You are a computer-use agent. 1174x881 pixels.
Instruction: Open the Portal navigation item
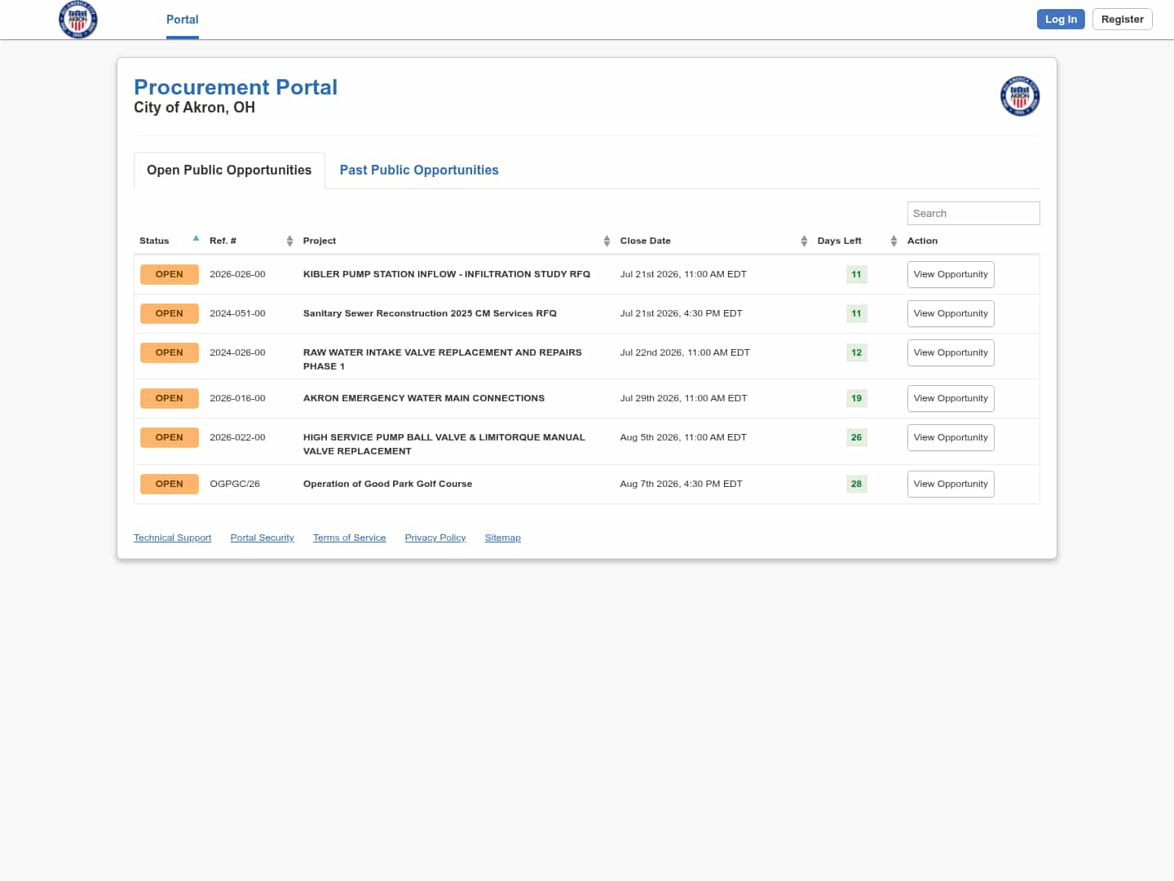click(183, 20)
